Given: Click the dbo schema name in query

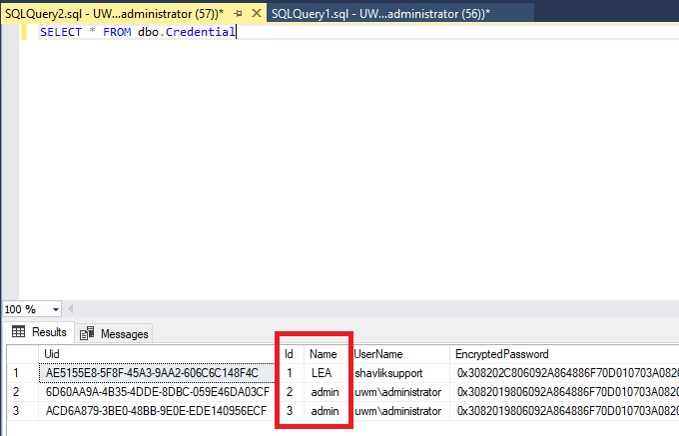Looking at the screenshot, I should 148,32.
